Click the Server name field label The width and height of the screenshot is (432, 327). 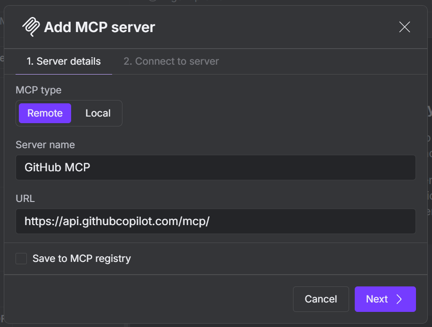click(45, 145)
